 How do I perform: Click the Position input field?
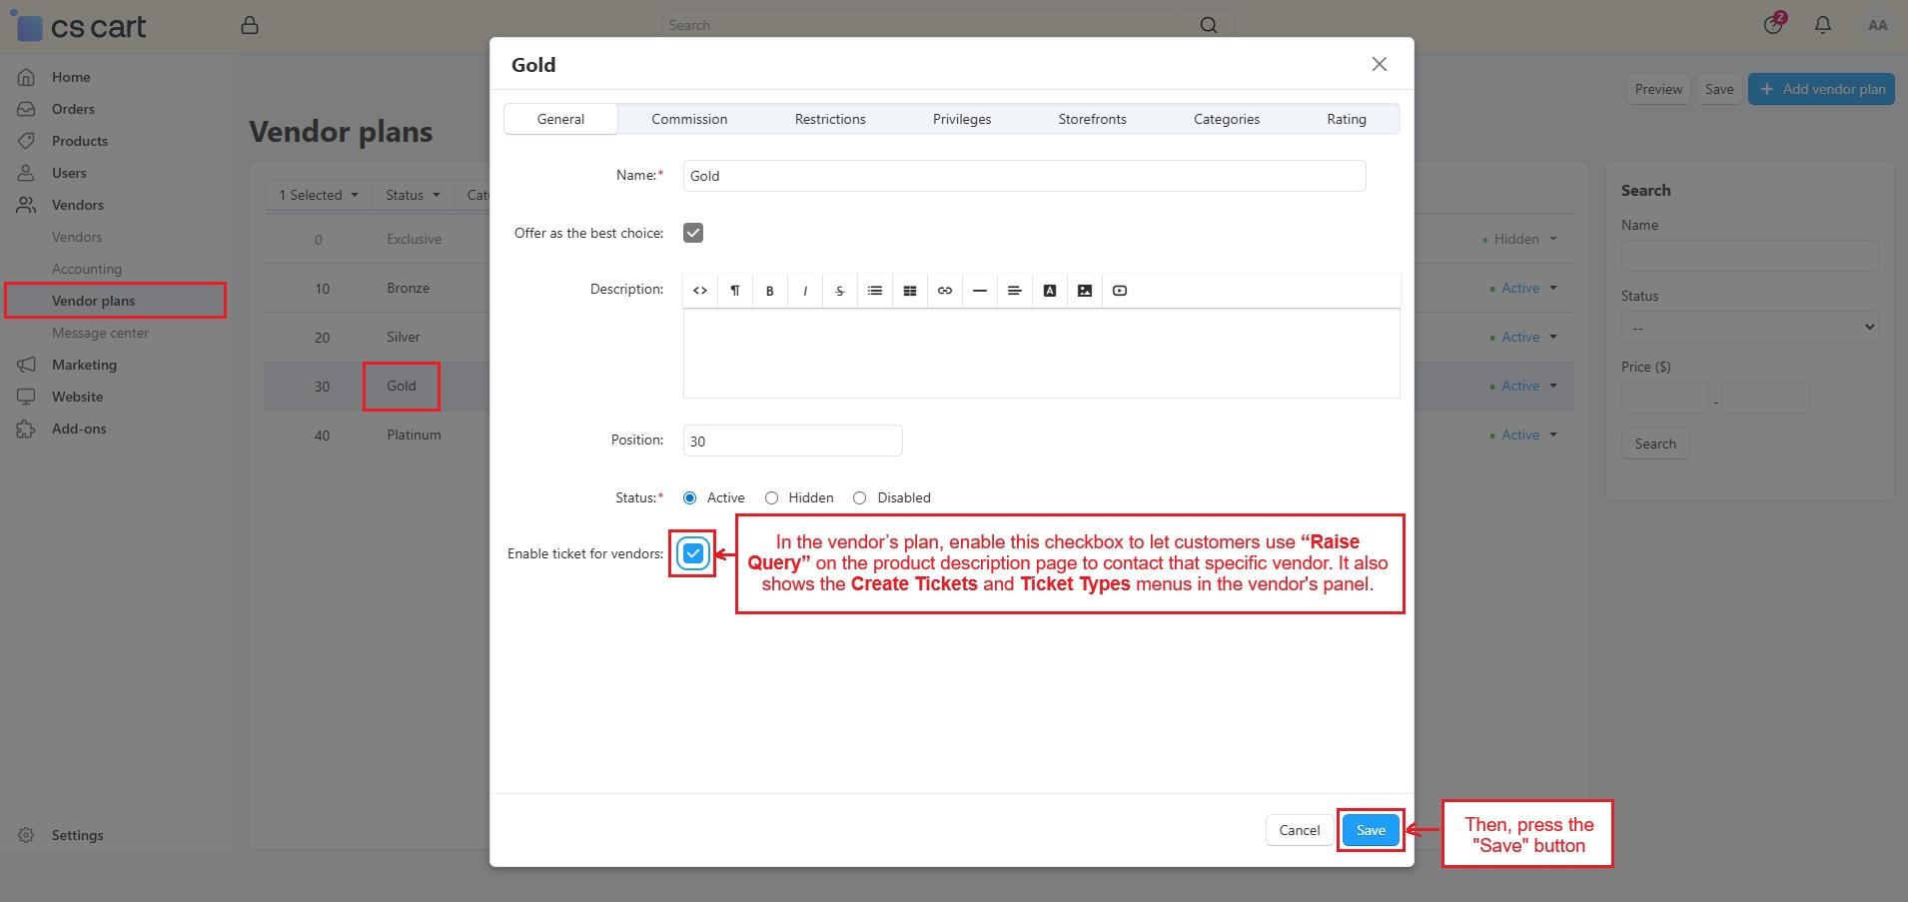792,441
